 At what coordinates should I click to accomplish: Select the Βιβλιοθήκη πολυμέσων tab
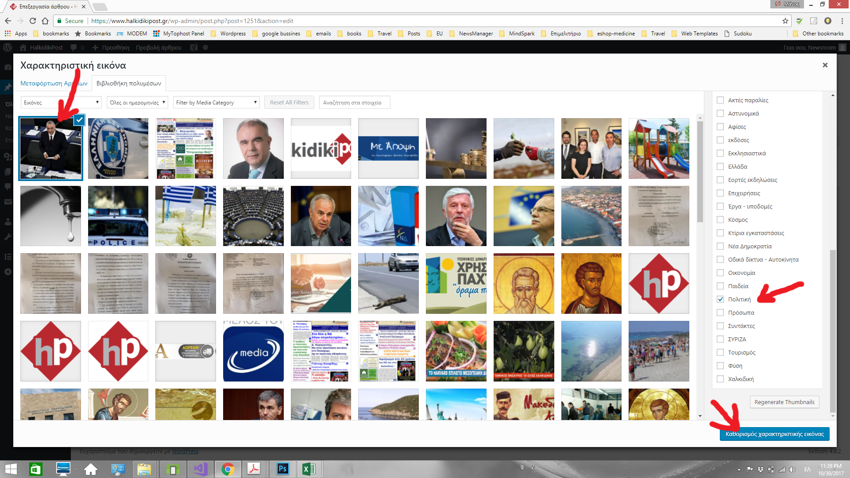[x=128, y=83]
